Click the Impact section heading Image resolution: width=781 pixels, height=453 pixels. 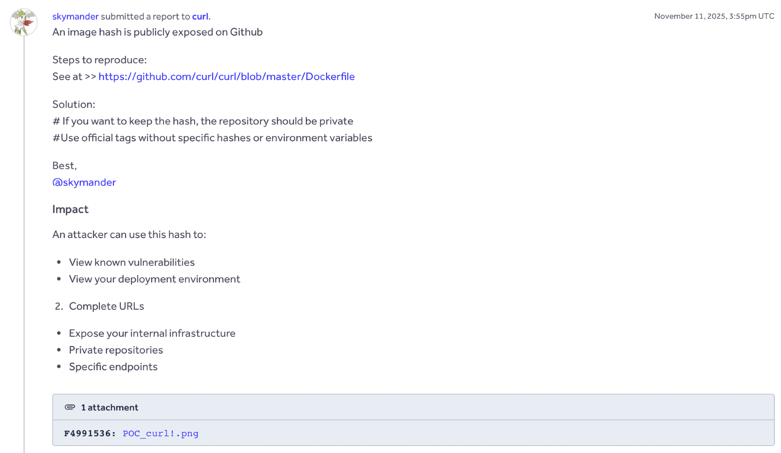pos(70,209)
